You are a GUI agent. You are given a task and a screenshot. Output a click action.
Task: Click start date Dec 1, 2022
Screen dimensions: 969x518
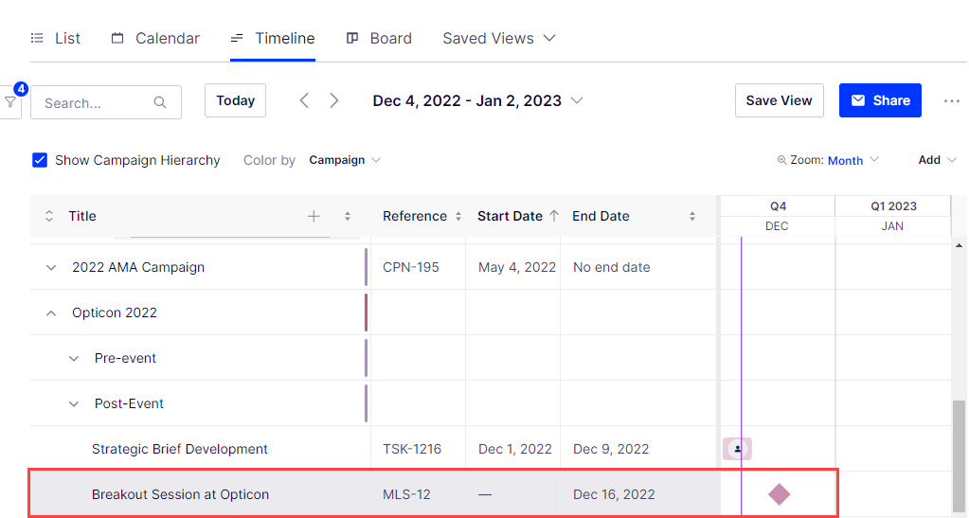(514, 449)
